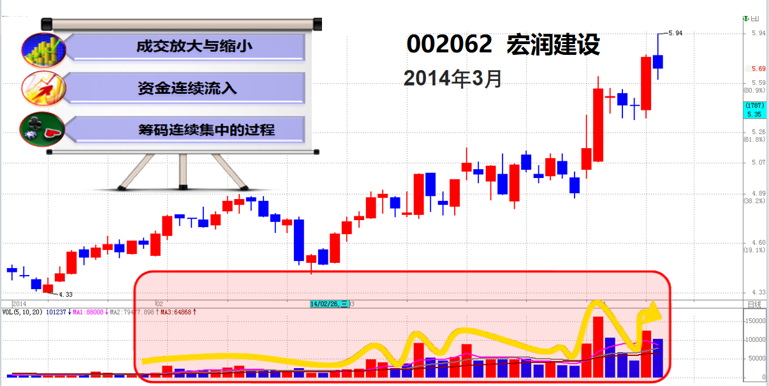Click the 100000 volume axis label
The image size is (769, 386).
[755, 340]
